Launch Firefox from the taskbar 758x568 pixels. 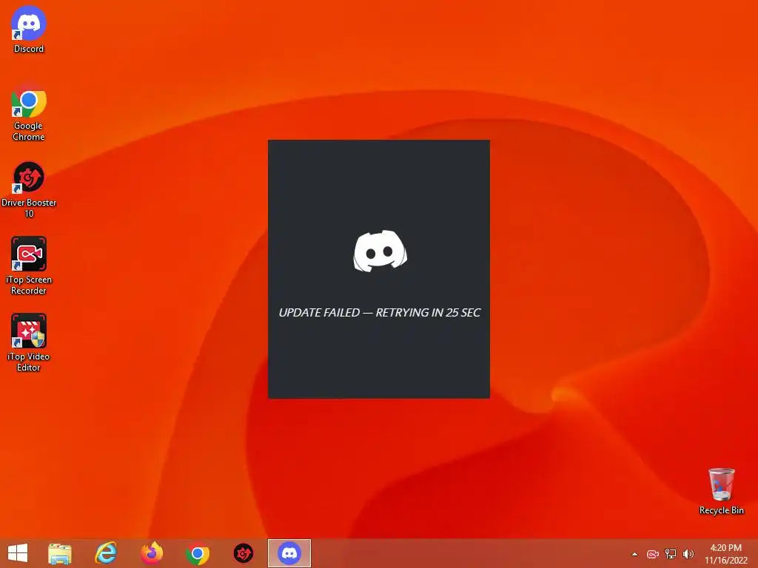(152, 553)
